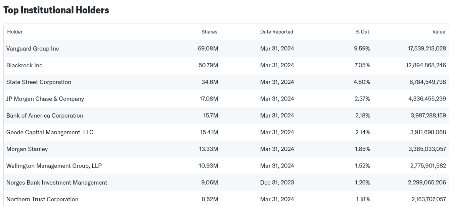Click the 8.52M shares value

210,199
